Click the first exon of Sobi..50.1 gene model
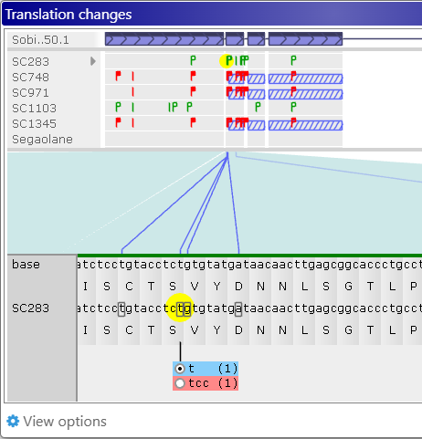 164,39
